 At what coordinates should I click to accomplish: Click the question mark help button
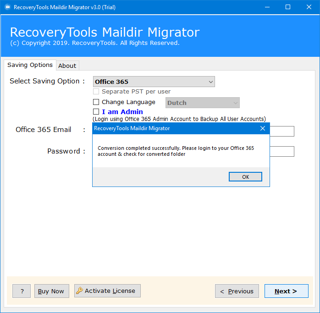22,291
